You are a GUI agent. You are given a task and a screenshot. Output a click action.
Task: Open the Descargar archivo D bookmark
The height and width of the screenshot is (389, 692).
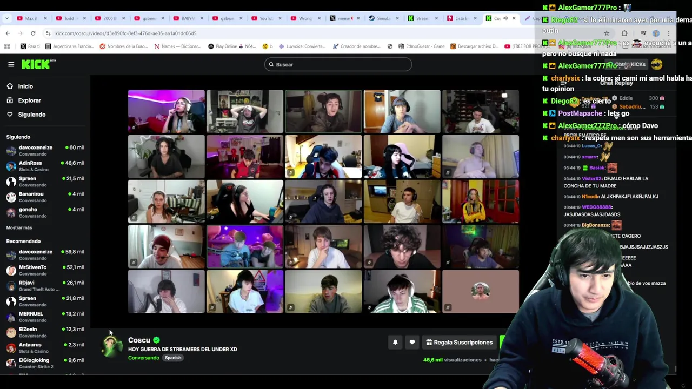474,46
